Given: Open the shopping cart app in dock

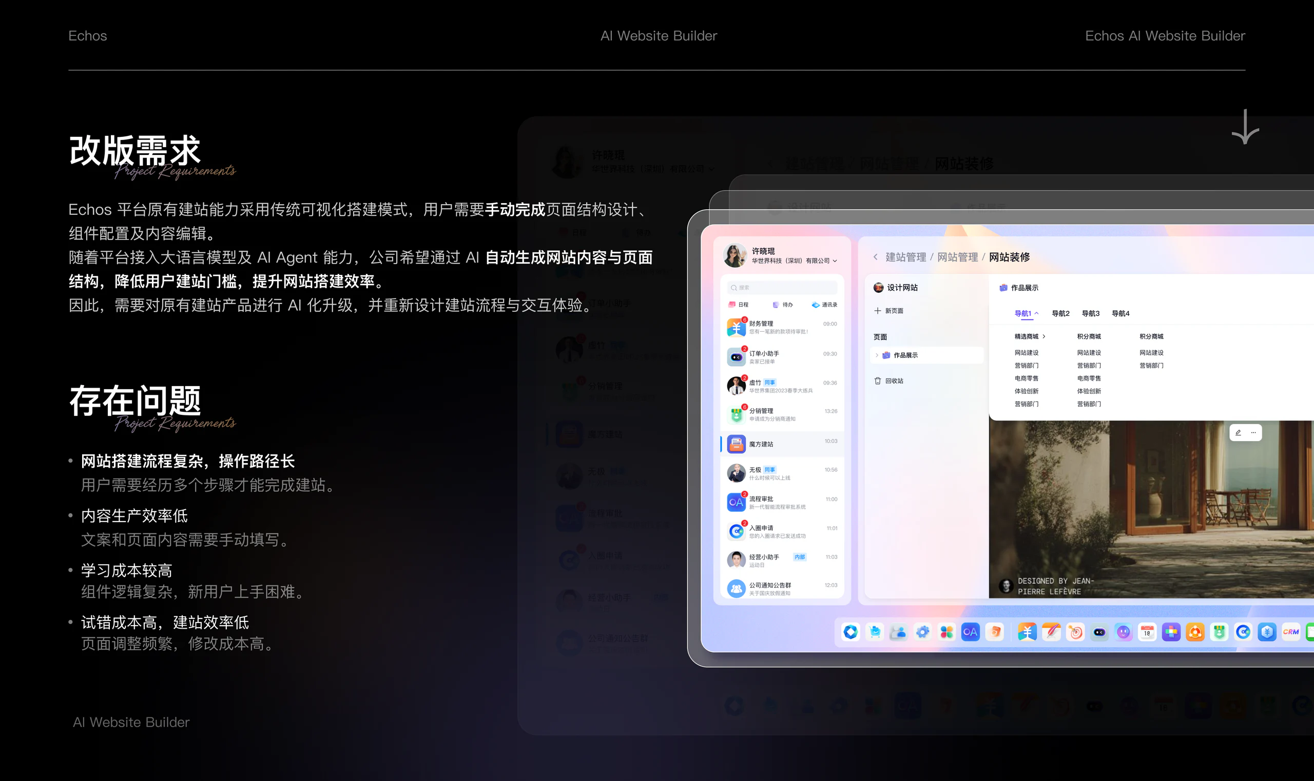Looking at the screenshot, I should tap(875, 632).
